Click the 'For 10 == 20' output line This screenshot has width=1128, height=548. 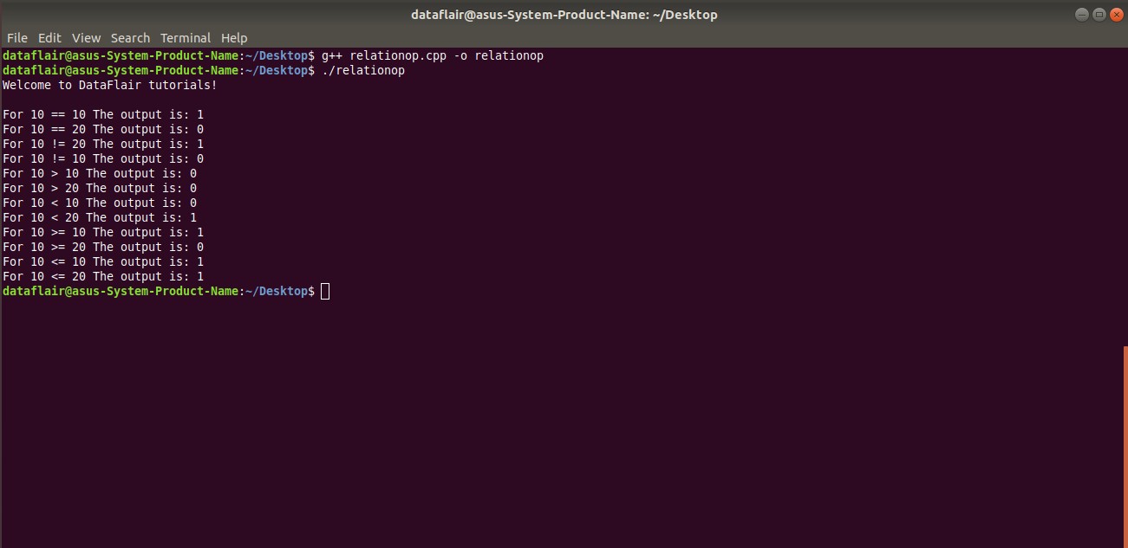pyautogui.click(x=103, y=129)
